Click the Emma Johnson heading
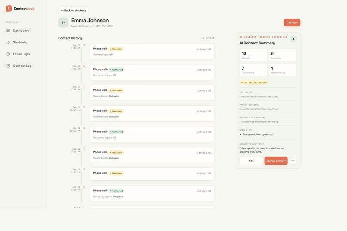Image resolution: width=347 pixels, height=231 pixels. click(x=90, y=20)
